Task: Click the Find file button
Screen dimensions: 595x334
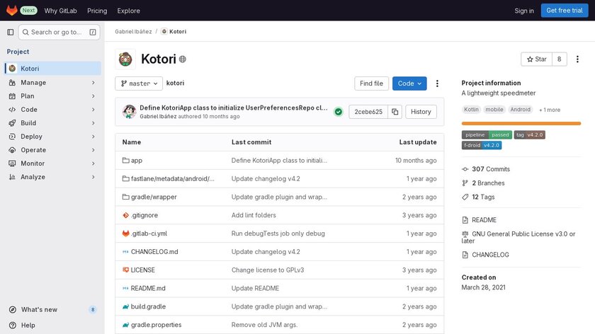Action: click(371, 83)
